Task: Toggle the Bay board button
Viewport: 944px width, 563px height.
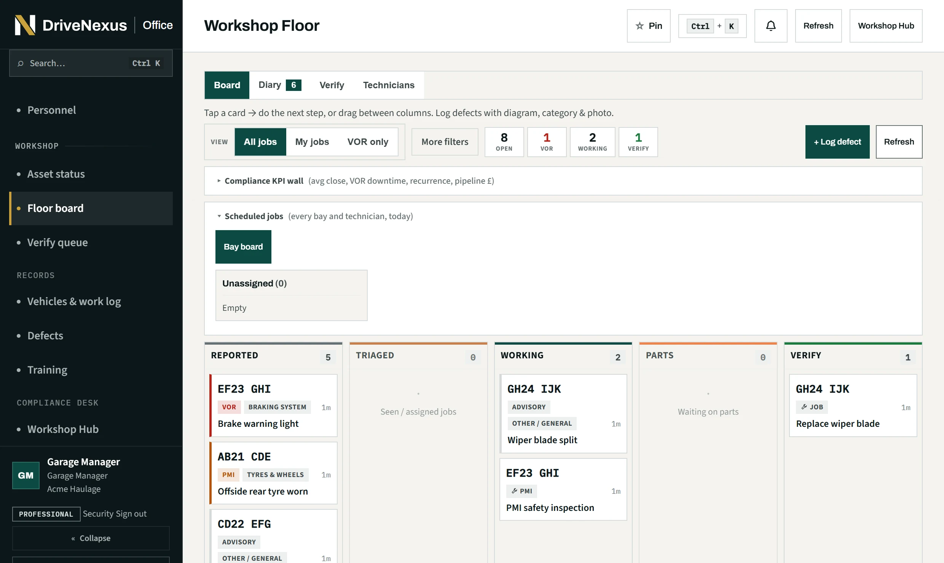Action: coord(243,247)
